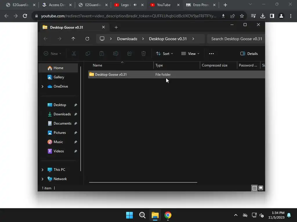Switch to details list view icon in status bar
This screenshot has height=222, width=297.
pyautogui.click(x=254, y=188)
